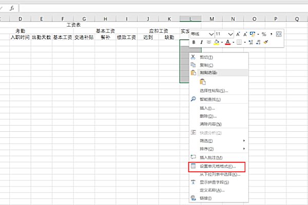Screen dimensions: 308x205
Task: Open 设置单元格格式(F) format cells
Action: [218, 167]
